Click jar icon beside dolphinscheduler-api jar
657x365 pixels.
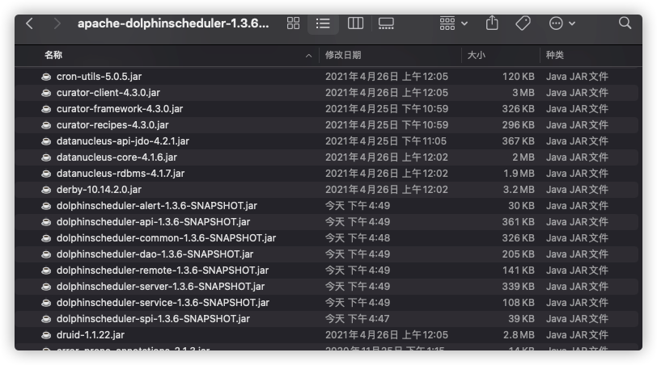coord(46,222)
